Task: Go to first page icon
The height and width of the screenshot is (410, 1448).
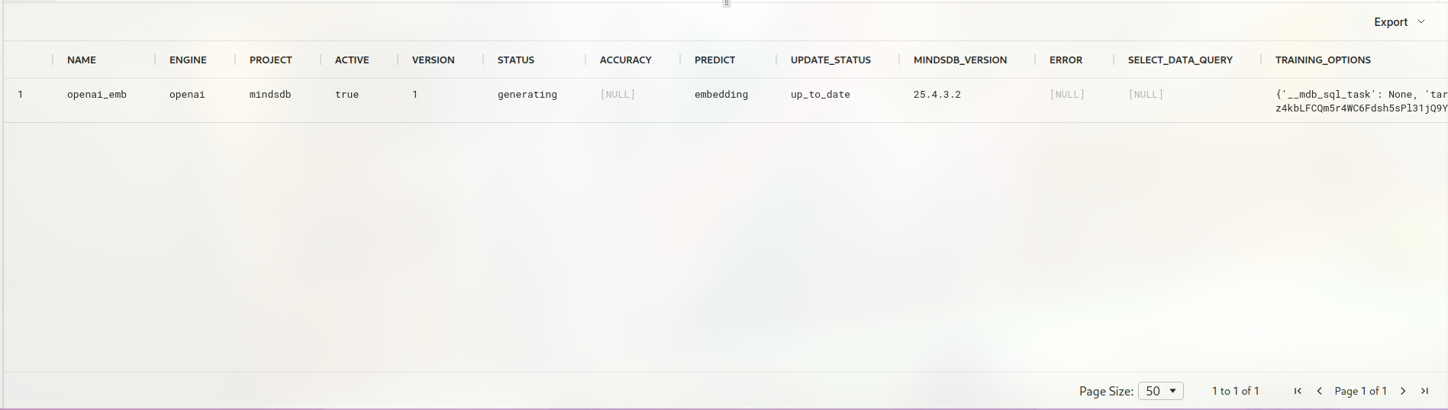Action: (x=1298, y=391)
